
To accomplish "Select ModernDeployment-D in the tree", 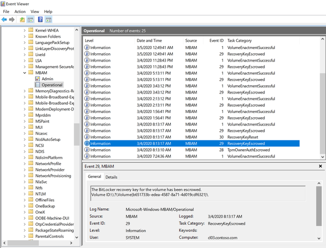I will 54,109.
